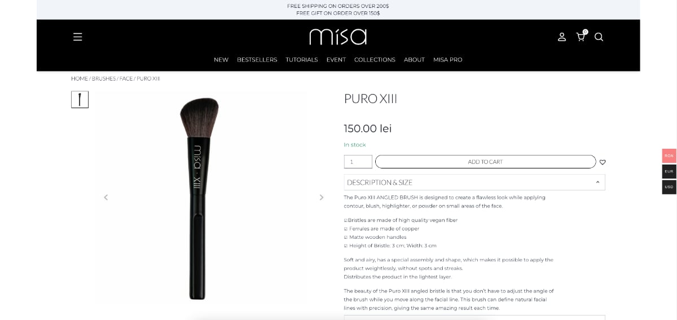This screenshot has width=677, height=320.
Task: Open the user account icon
Action: click(562, 37)
